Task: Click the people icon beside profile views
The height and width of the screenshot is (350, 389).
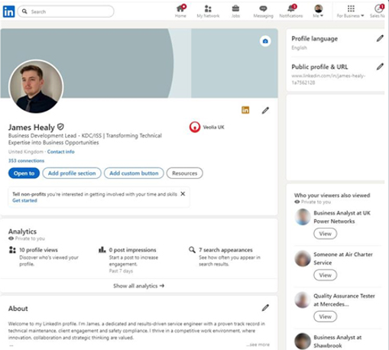Action: [x=12, y=250]
